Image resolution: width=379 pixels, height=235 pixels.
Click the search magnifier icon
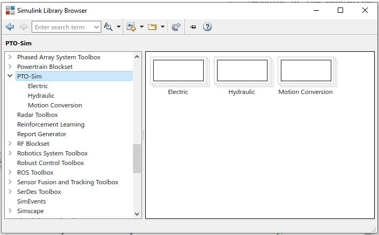coord(108,27)
